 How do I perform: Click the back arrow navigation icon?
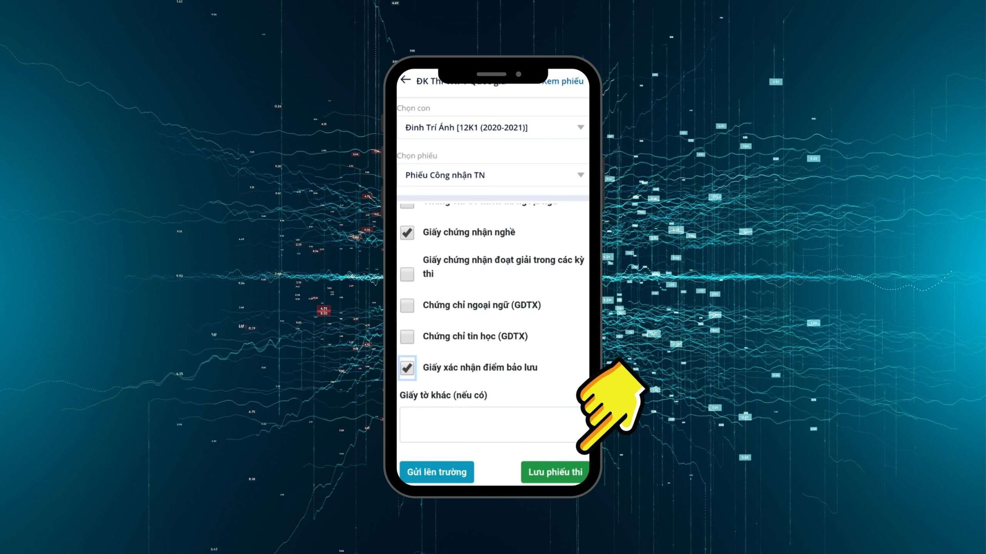pos(405,80)
